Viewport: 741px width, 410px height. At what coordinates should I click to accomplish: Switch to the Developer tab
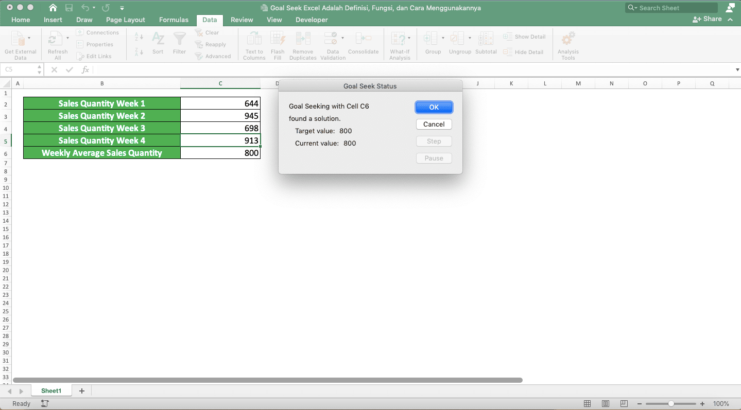(x=312, y=20)
